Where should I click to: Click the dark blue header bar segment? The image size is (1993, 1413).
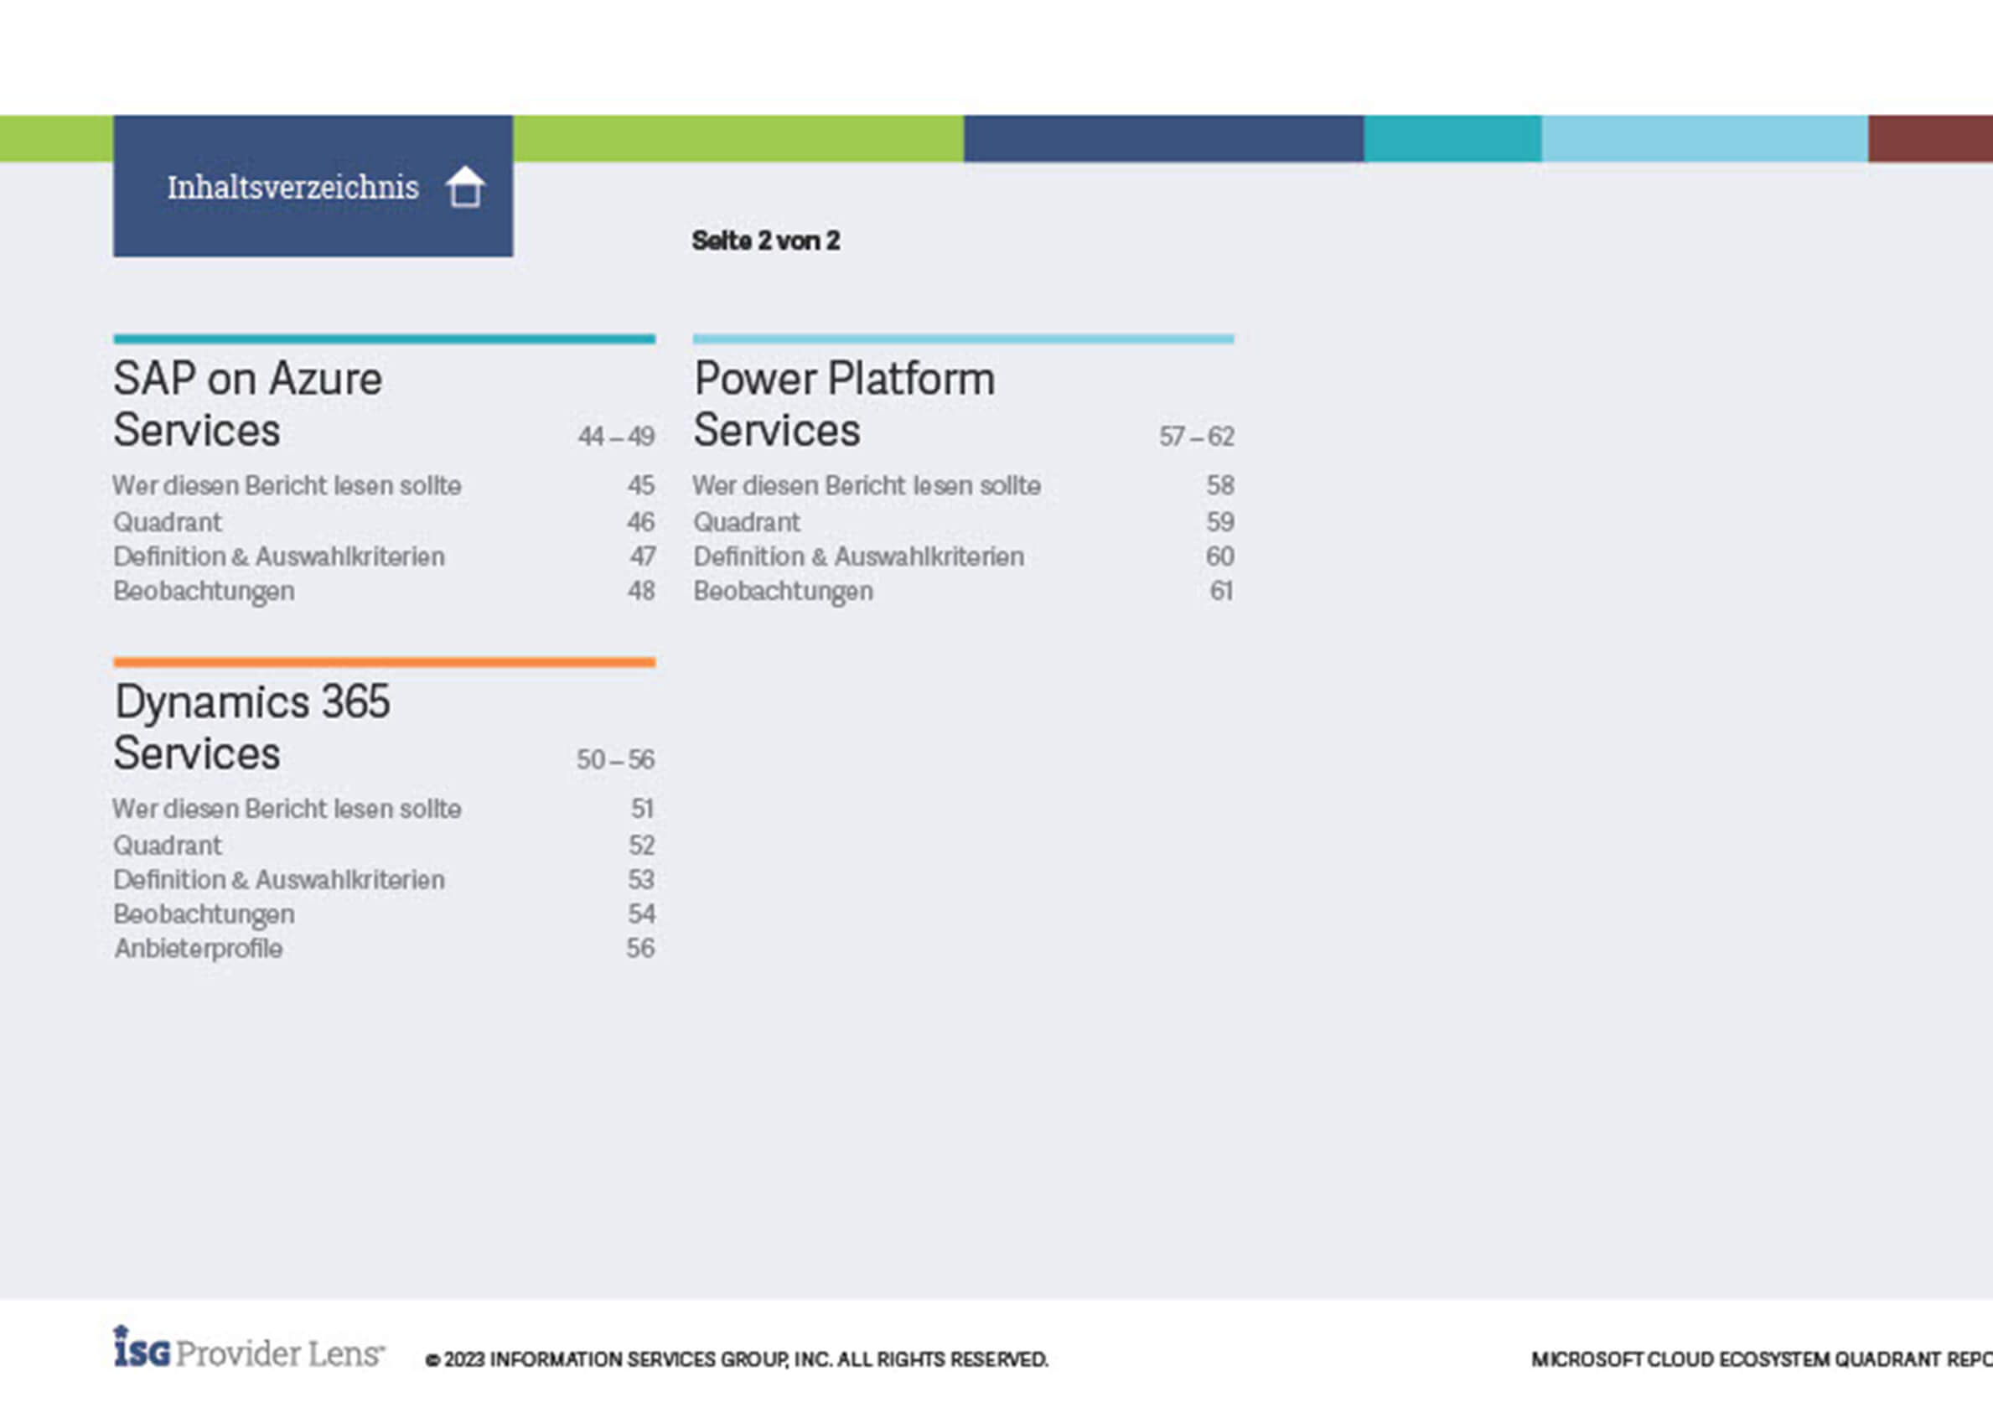[1164, 138]
